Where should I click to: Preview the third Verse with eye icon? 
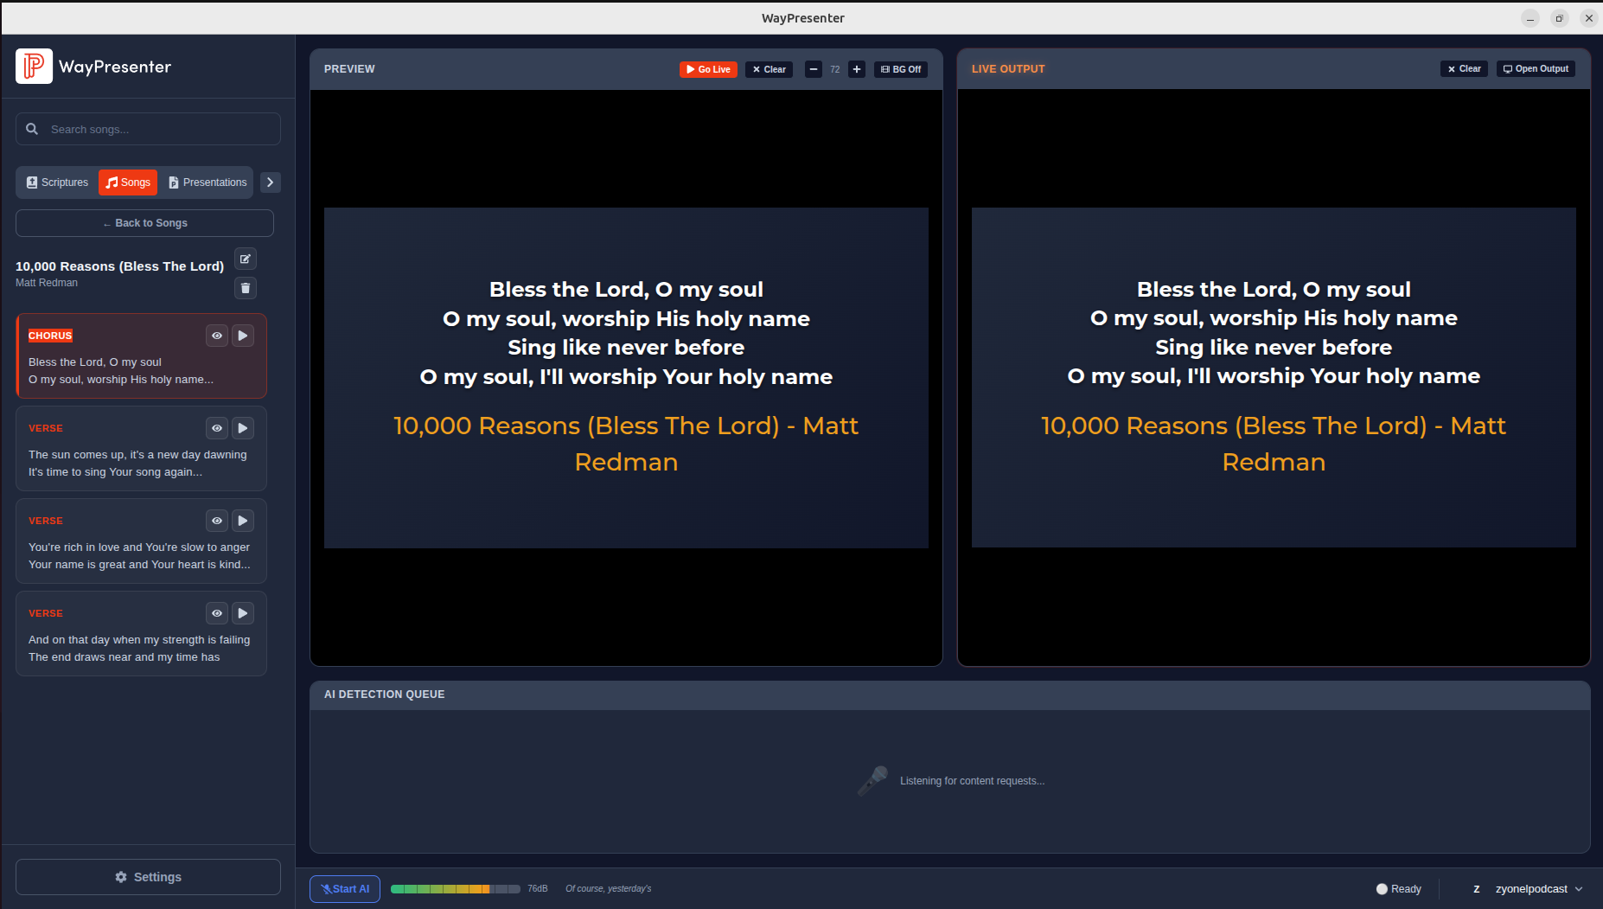[217, 613]
